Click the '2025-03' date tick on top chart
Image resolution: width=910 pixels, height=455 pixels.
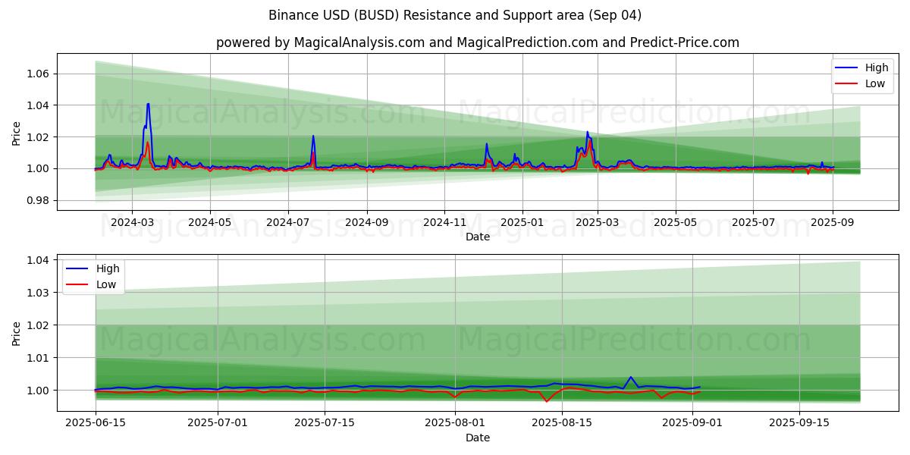tap(597, 222)
